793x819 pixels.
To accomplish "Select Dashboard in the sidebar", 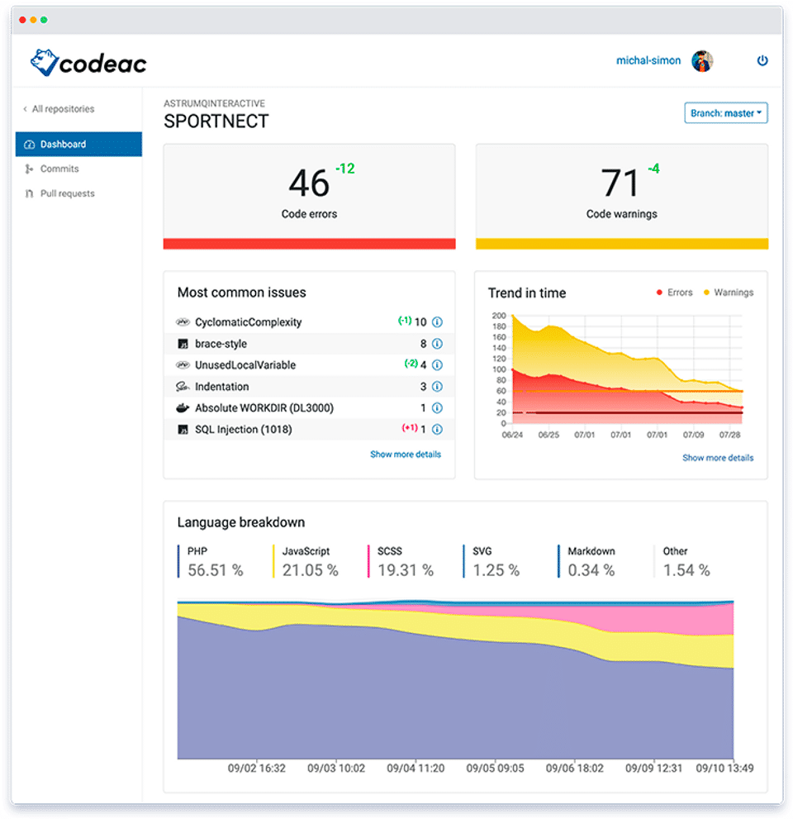I will click(x=78, y=144).
